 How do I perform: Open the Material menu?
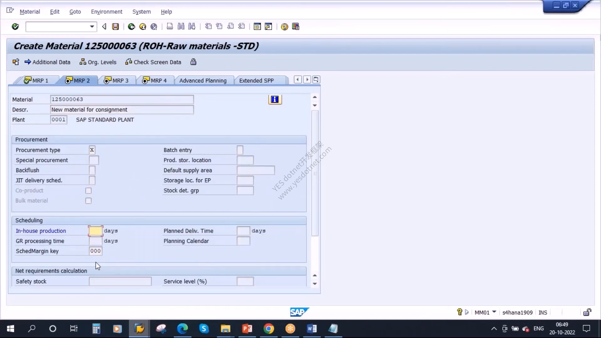coord(30,12)
